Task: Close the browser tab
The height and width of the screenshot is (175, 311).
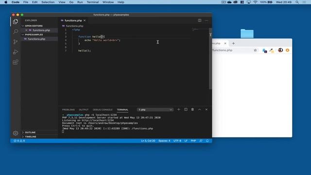Action: [225, 43]
